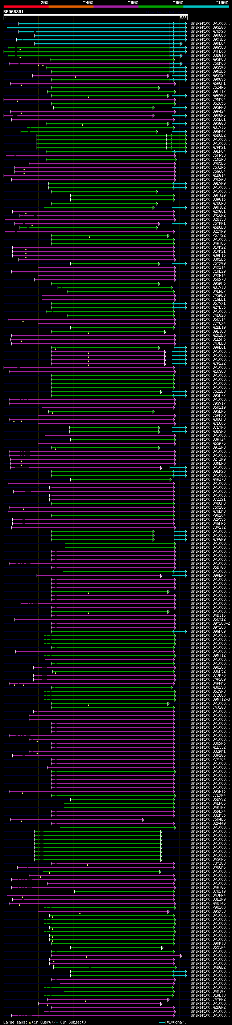Select UniRef100_A7P2Z2 label

click(208, 363)
